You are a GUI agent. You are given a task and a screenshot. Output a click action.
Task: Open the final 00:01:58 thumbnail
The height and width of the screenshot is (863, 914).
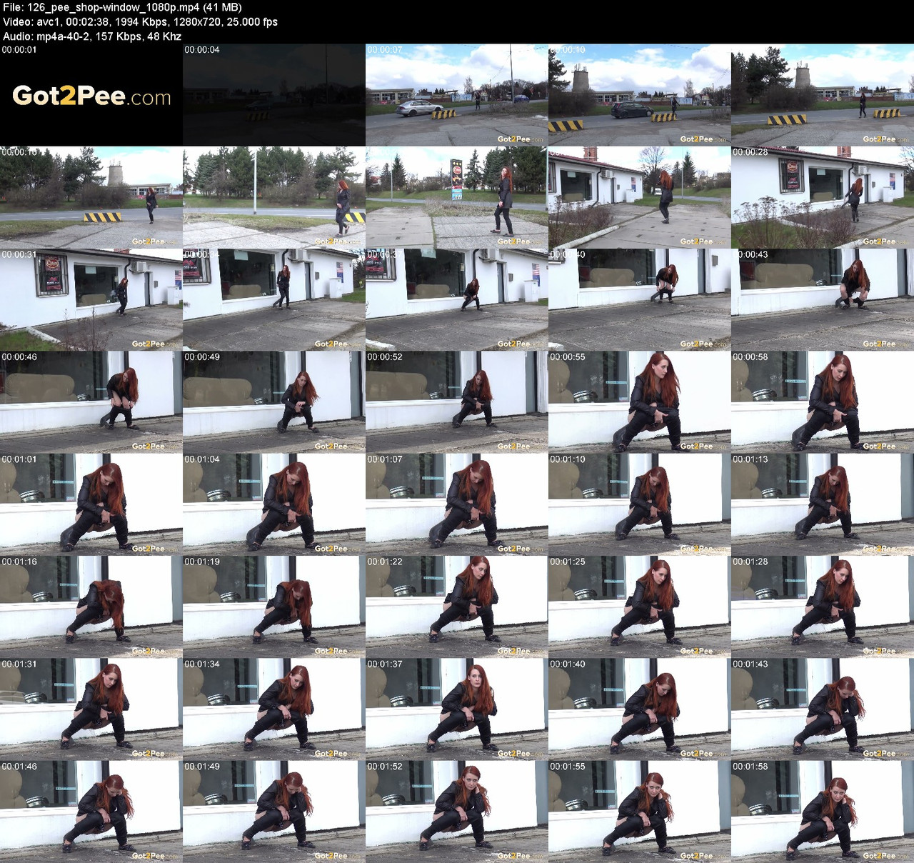(x=823, y=809)
